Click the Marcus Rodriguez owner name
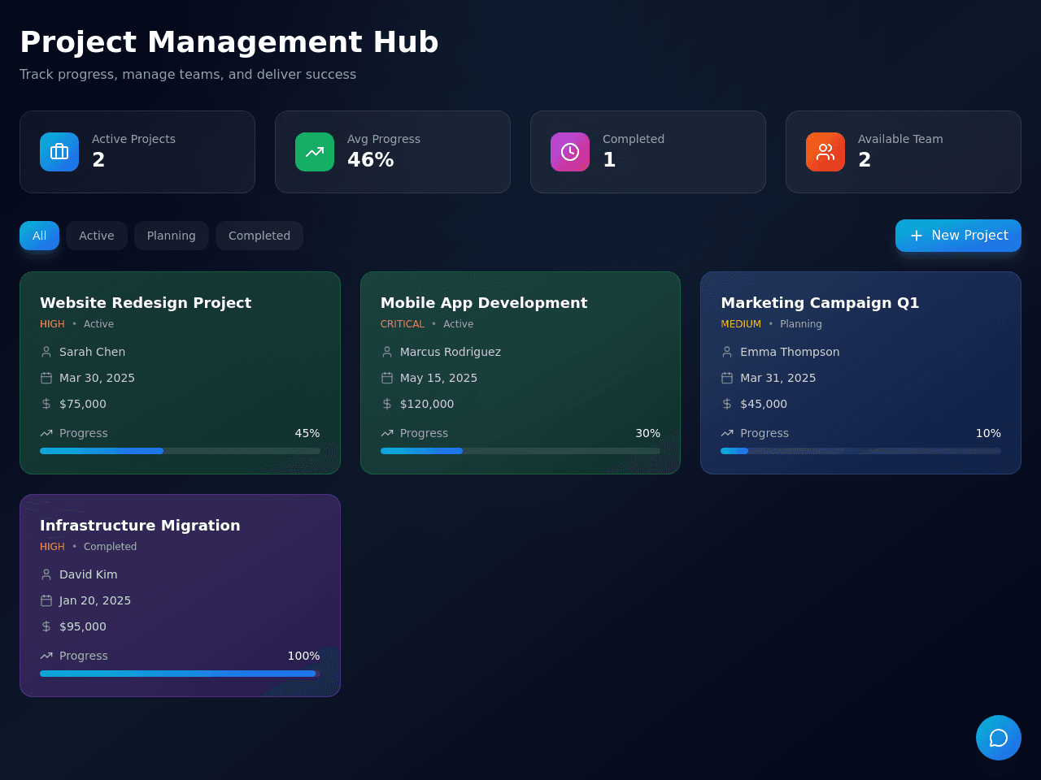Viewport: 1041px width, 780px height. (451, 352)
